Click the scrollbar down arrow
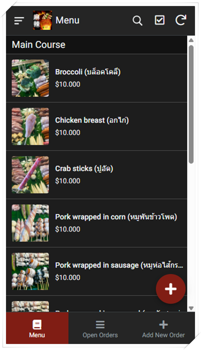Screen dimensions: 201x350 (191, 308)
